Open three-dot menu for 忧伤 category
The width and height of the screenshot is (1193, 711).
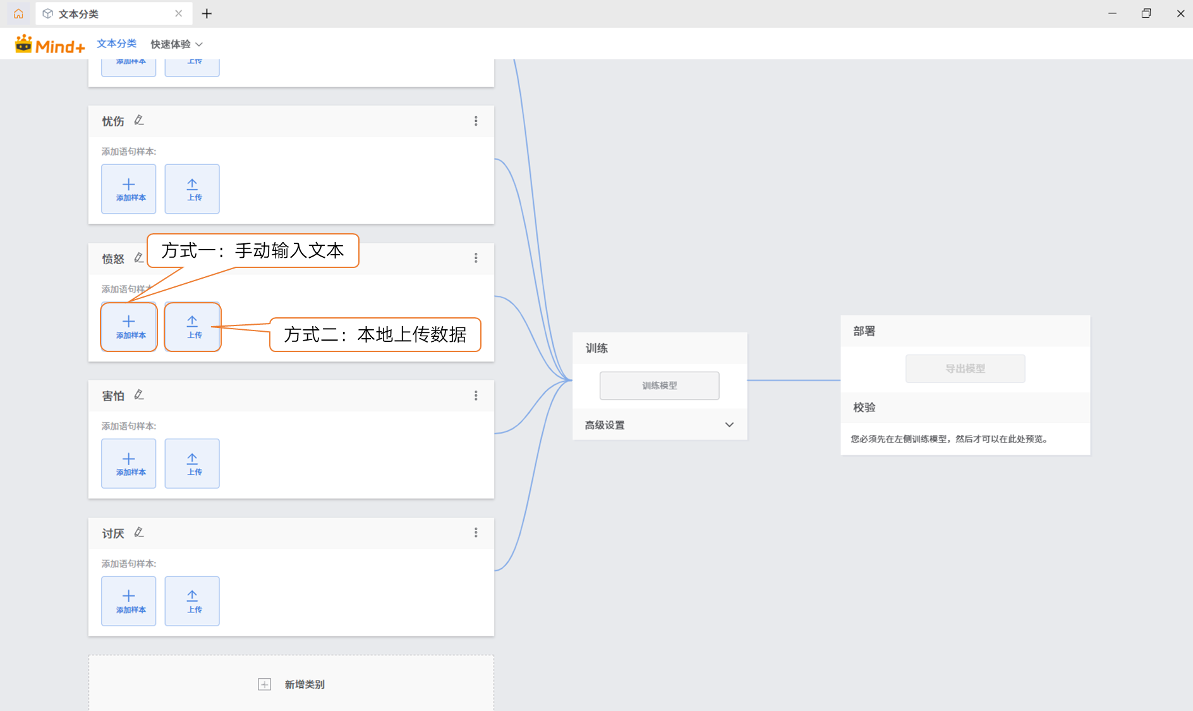(x=476, y=121)
